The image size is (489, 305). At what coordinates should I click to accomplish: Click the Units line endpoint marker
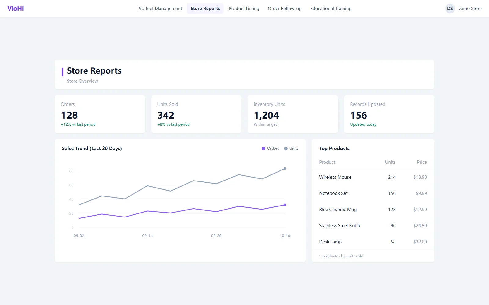[x=285, y=169]
